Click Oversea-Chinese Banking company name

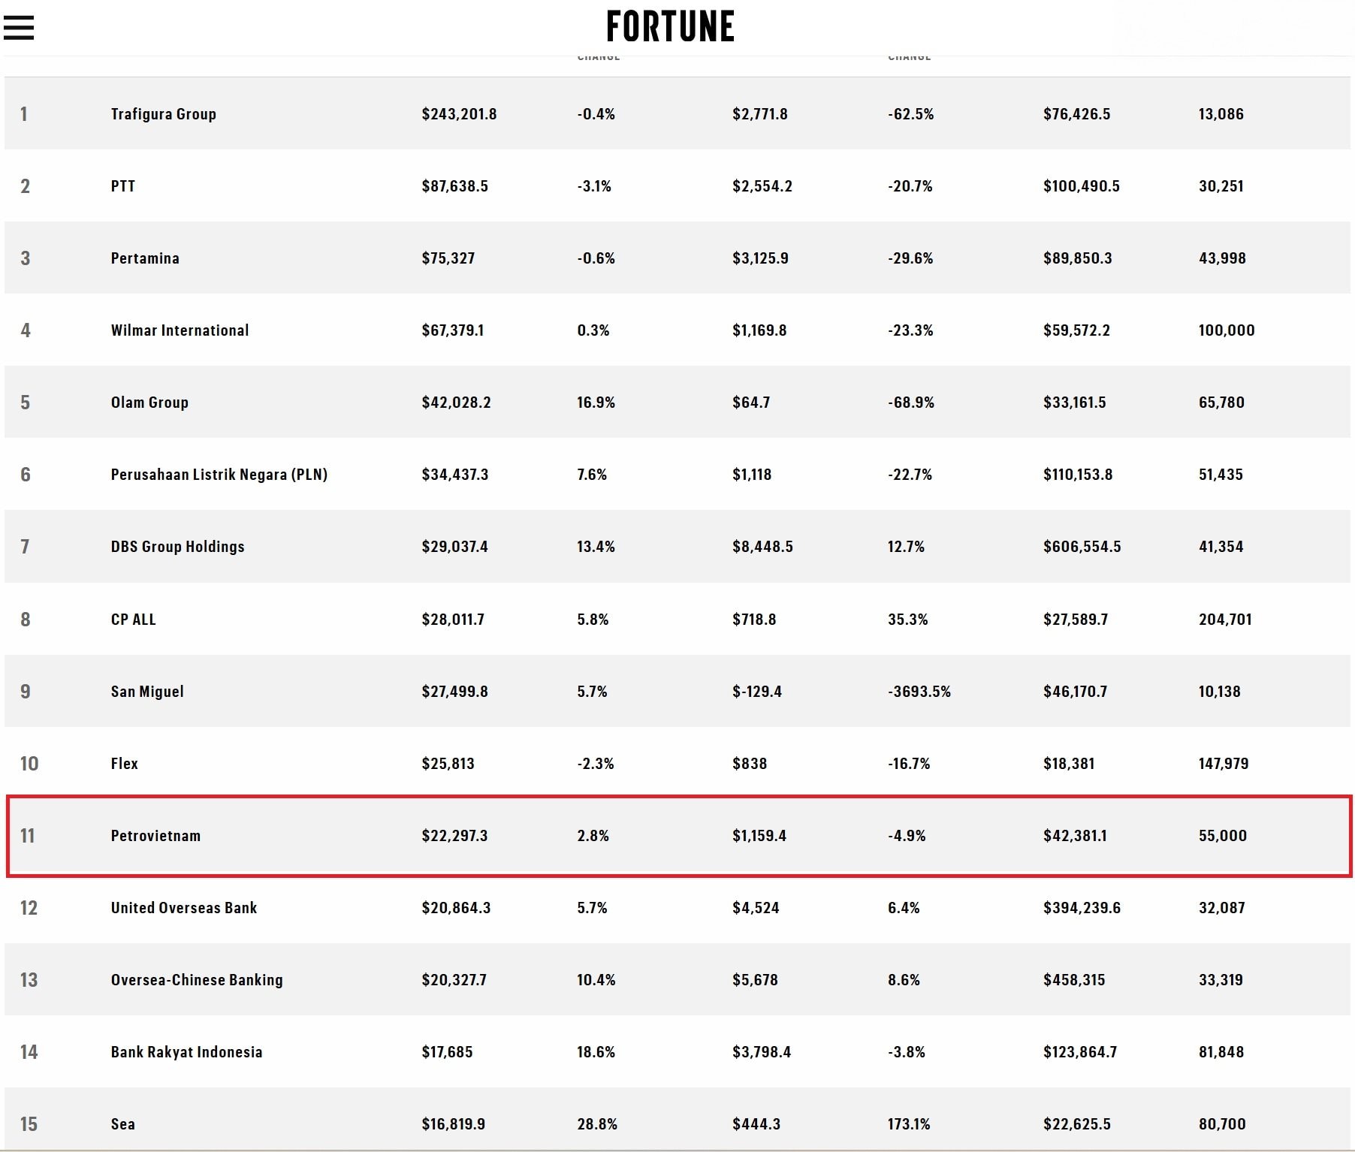197,980
